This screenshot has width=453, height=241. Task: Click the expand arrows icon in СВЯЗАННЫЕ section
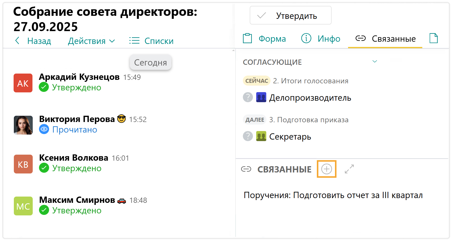tap(349, 169)
